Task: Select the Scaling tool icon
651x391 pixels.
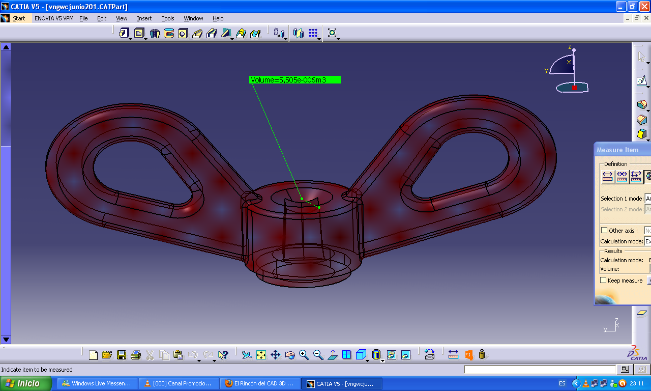Action: [x=332, y=33]
